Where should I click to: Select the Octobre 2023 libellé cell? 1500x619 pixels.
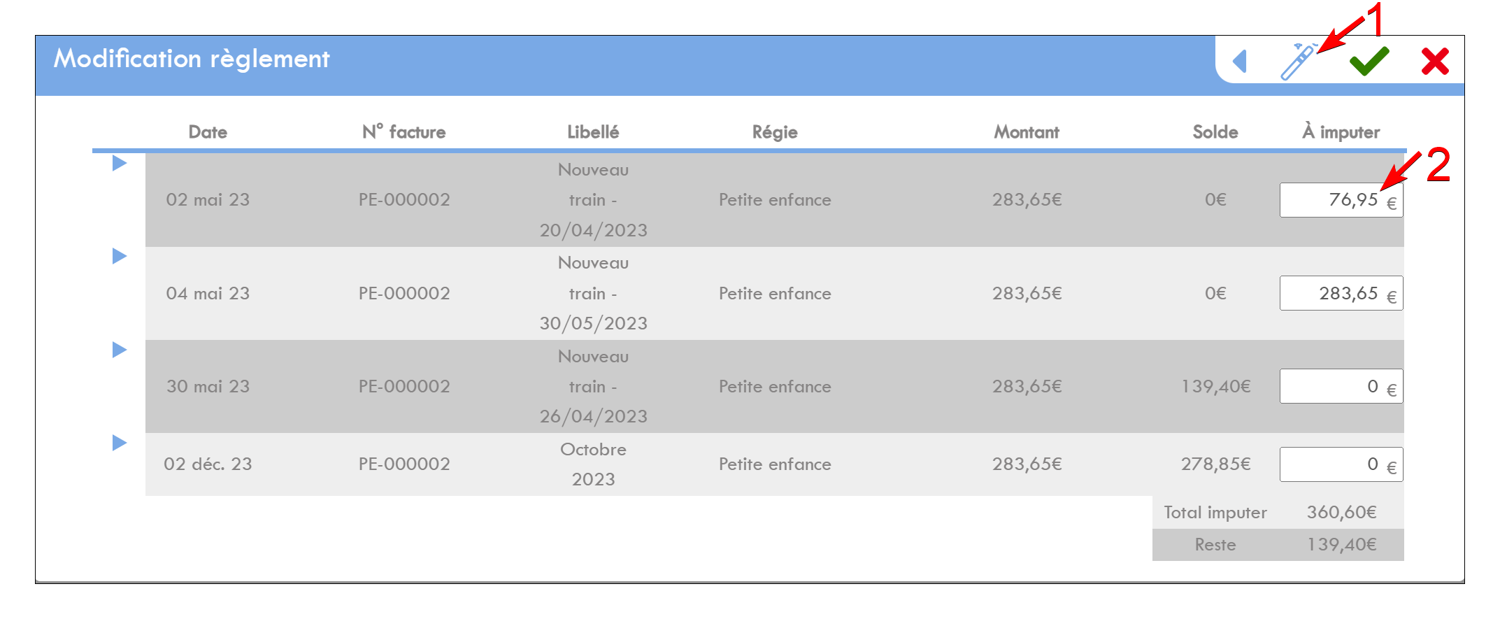point(593,464)
